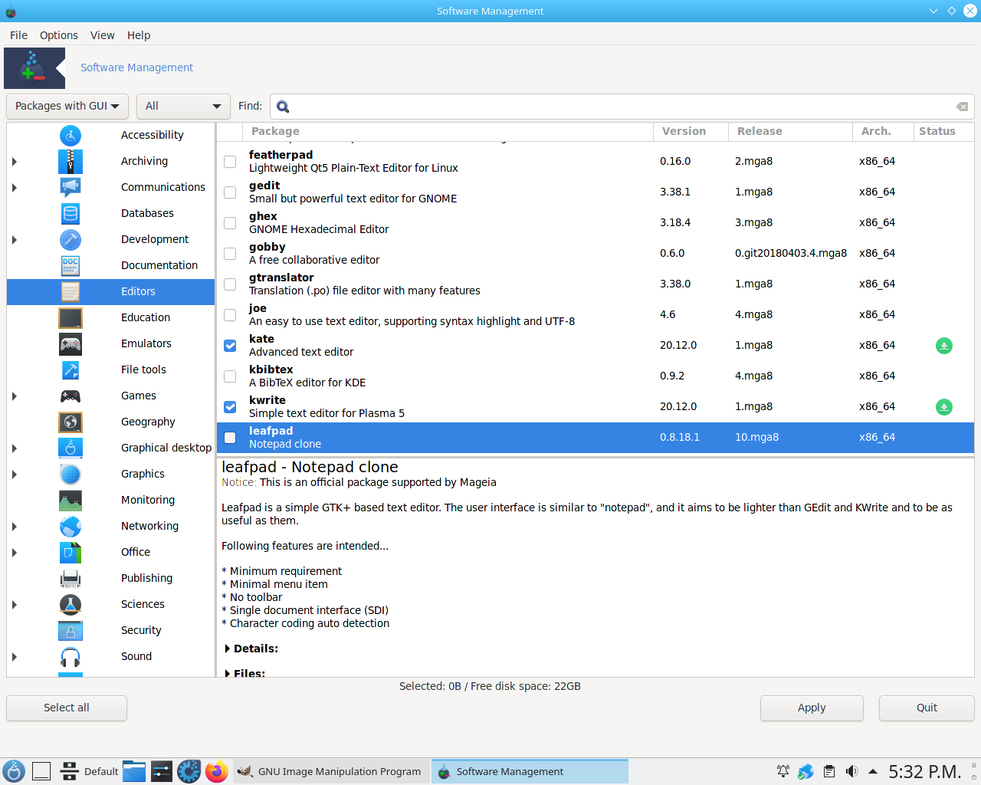The height and width of the screenshot is (785, 981).
Task: Click the Monitoring category icon
Action: pos(71,501)
